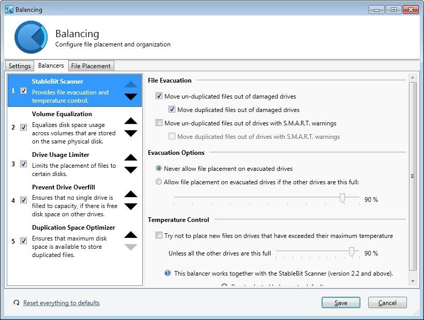Disable the StableBit Scanner balancer checkbox
The height and width of the screenshot is (320, 424).
pos(23,91)
